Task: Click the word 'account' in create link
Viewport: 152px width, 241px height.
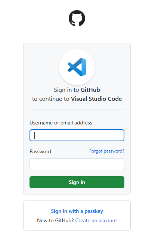Action: tap(108, 220)
